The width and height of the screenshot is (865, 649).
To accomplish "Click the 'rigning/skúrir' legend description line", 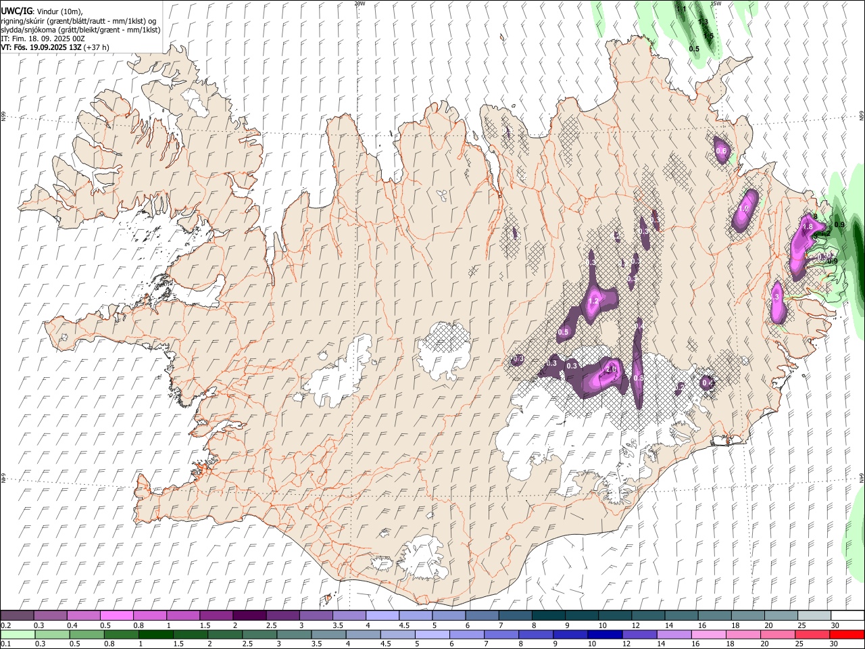I will click(x=79, y=21).
